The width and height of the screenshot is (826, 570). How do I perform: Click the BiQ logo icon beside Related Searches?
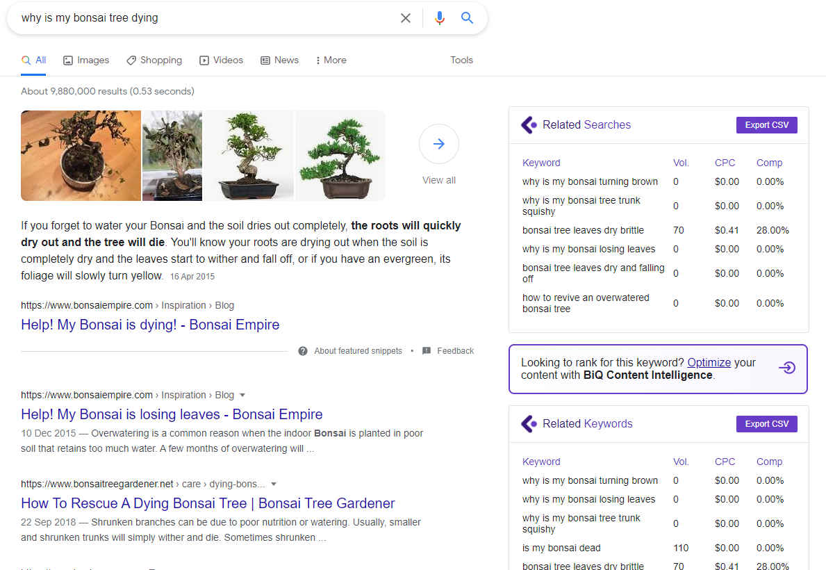[x=529, y=125]
